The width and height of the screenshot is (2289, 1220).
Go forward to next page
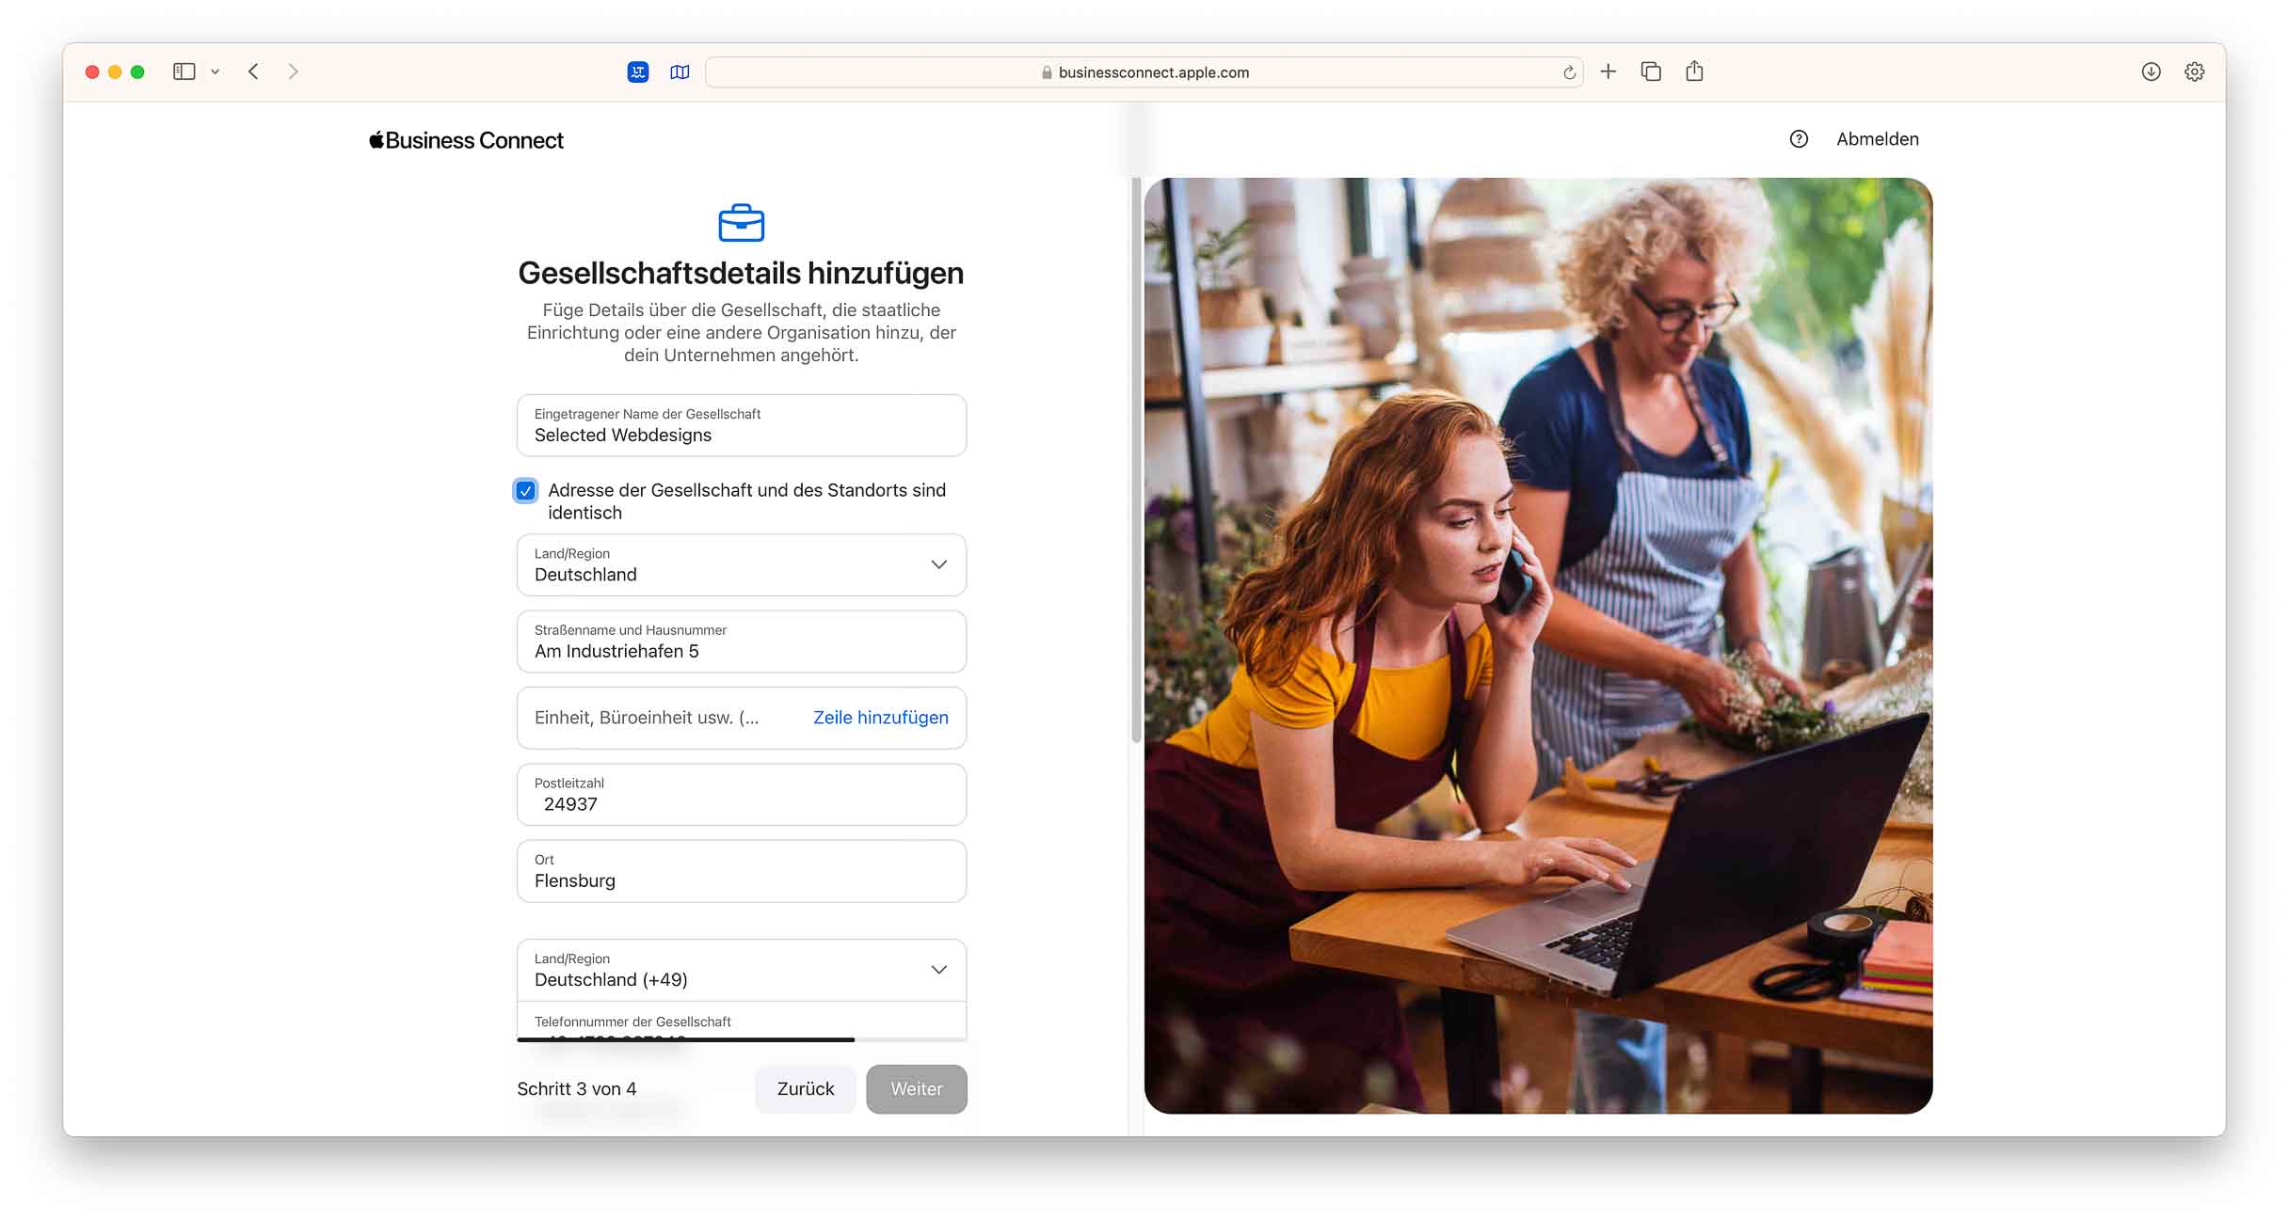click(x=294, y=71)
